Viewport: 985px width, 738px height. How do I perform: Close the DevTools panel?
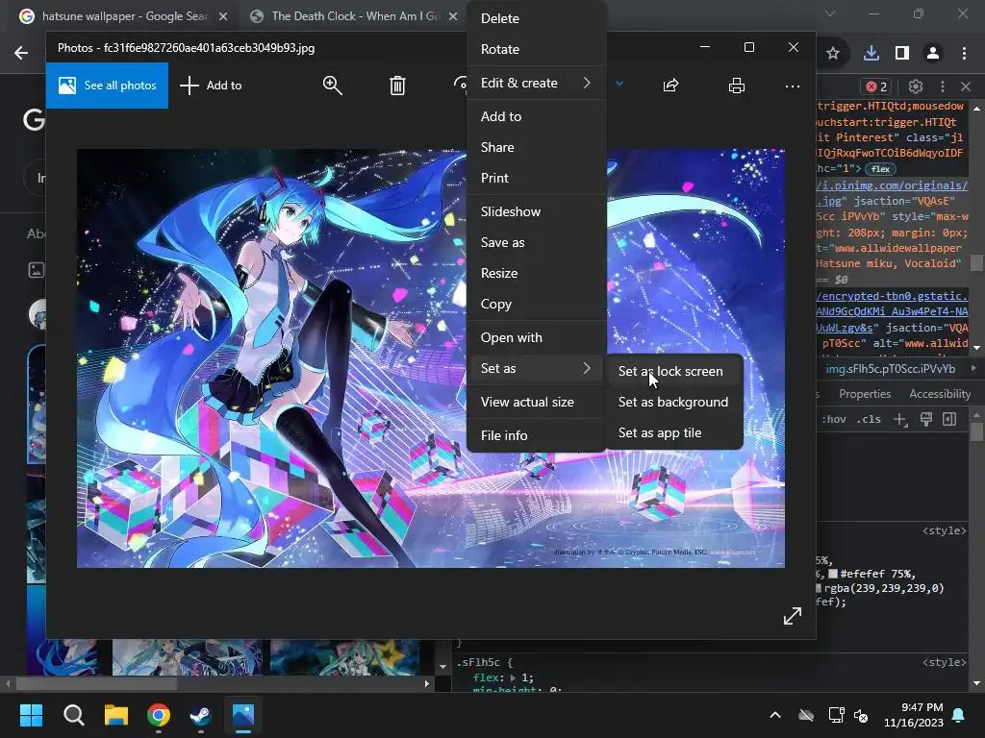point(966,86)
